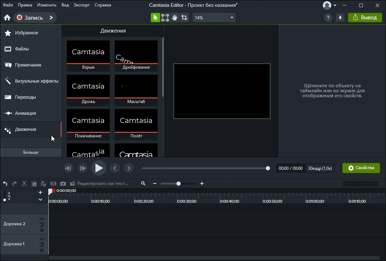Go to Home via house icon

click(x=7, y=18)
